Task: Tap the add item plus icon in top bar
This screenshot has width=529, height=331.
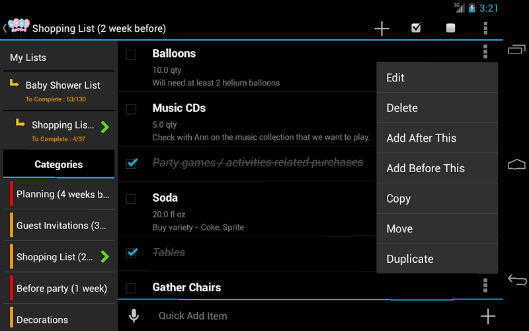Action: pos(382,28)
